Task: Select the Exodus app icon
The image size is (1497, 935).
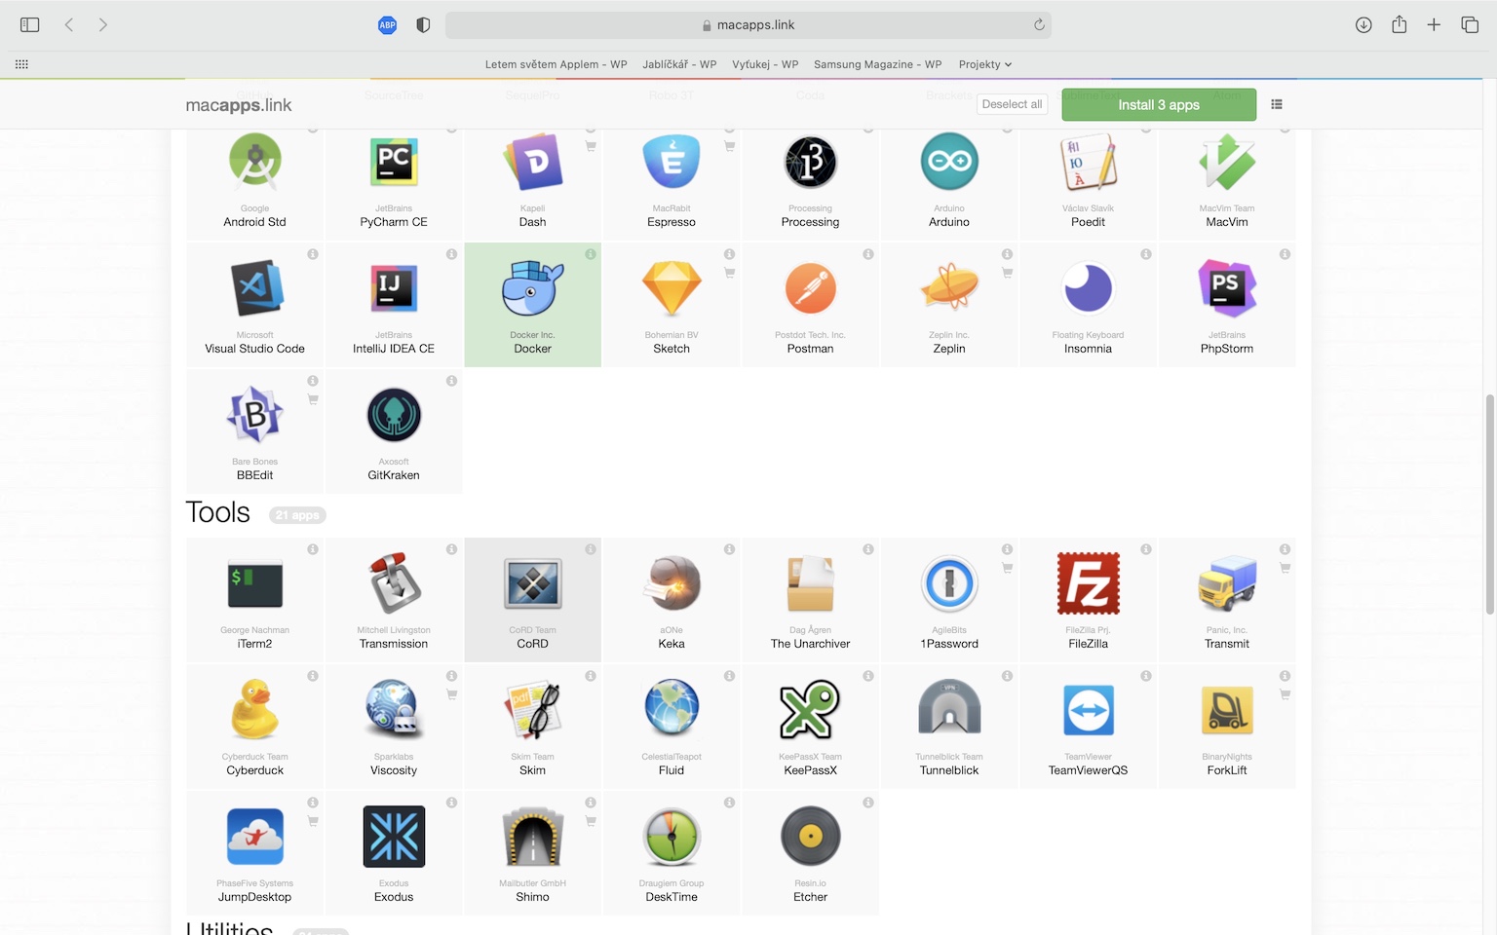Action: [394, 837]
